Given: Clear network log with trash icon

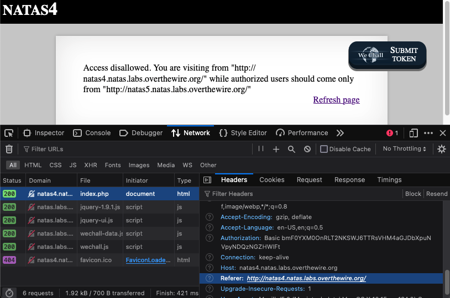Looking at the screenshot, I should 9,149.
